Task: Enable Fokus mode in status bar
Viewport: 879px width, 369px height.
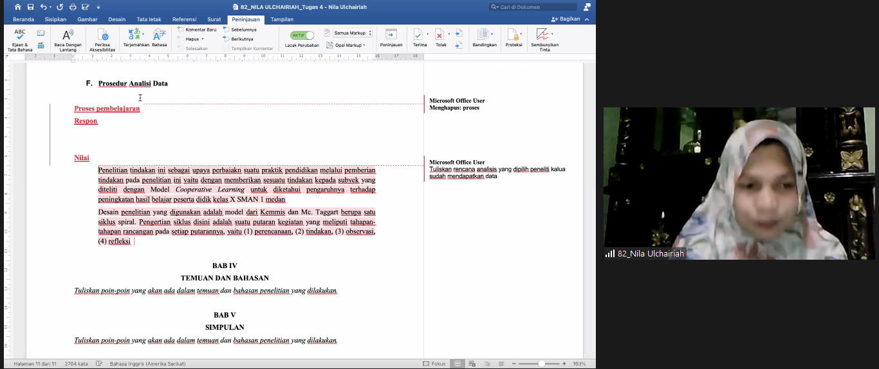Action: pos(434,364)
